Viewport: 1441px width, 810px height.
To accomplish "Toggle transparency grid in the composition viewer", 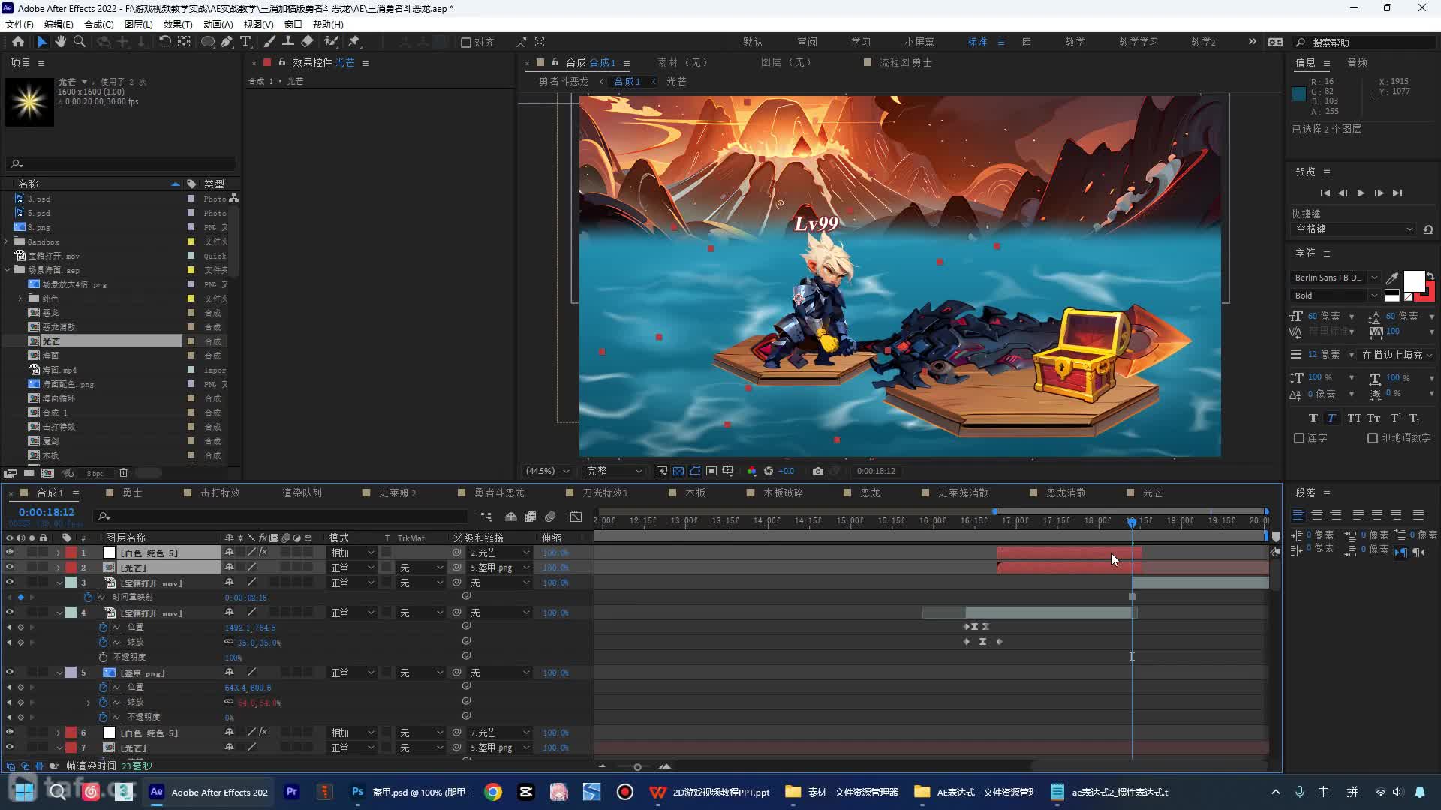I will 678,471.
